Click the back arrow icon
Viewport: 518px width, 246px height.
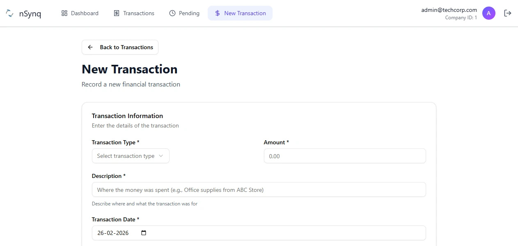90,47
